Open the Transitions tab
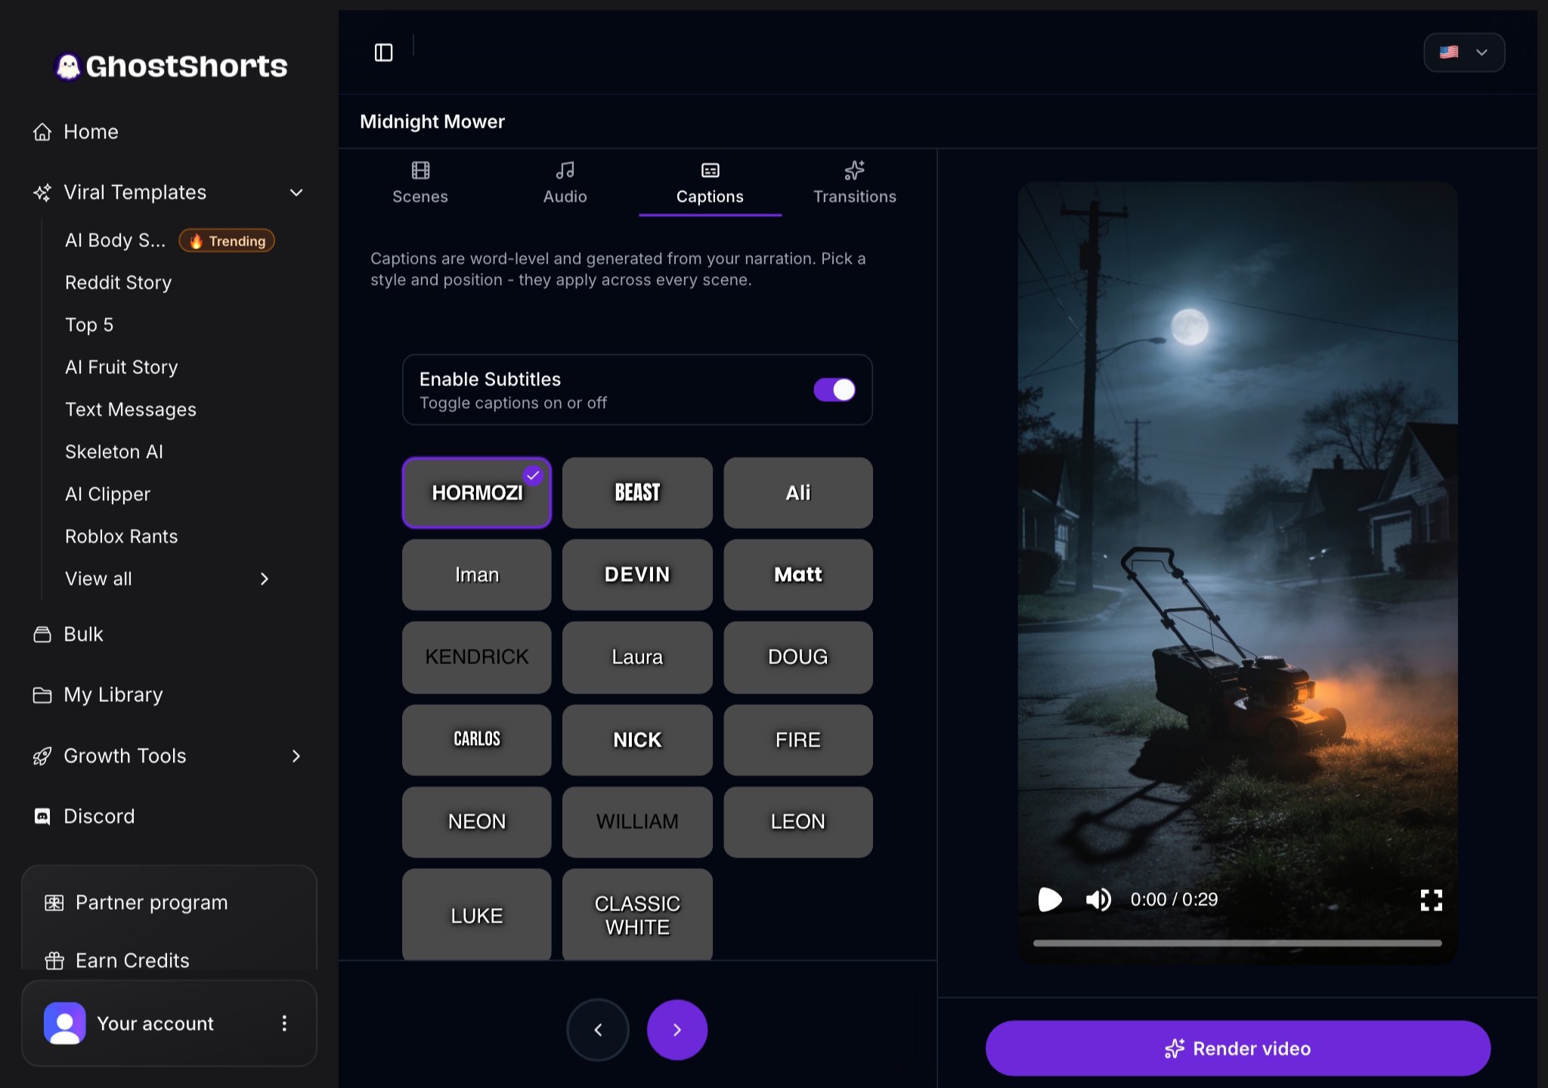The height and width of the screenshot is (1088, 1548). click(855, 183)
